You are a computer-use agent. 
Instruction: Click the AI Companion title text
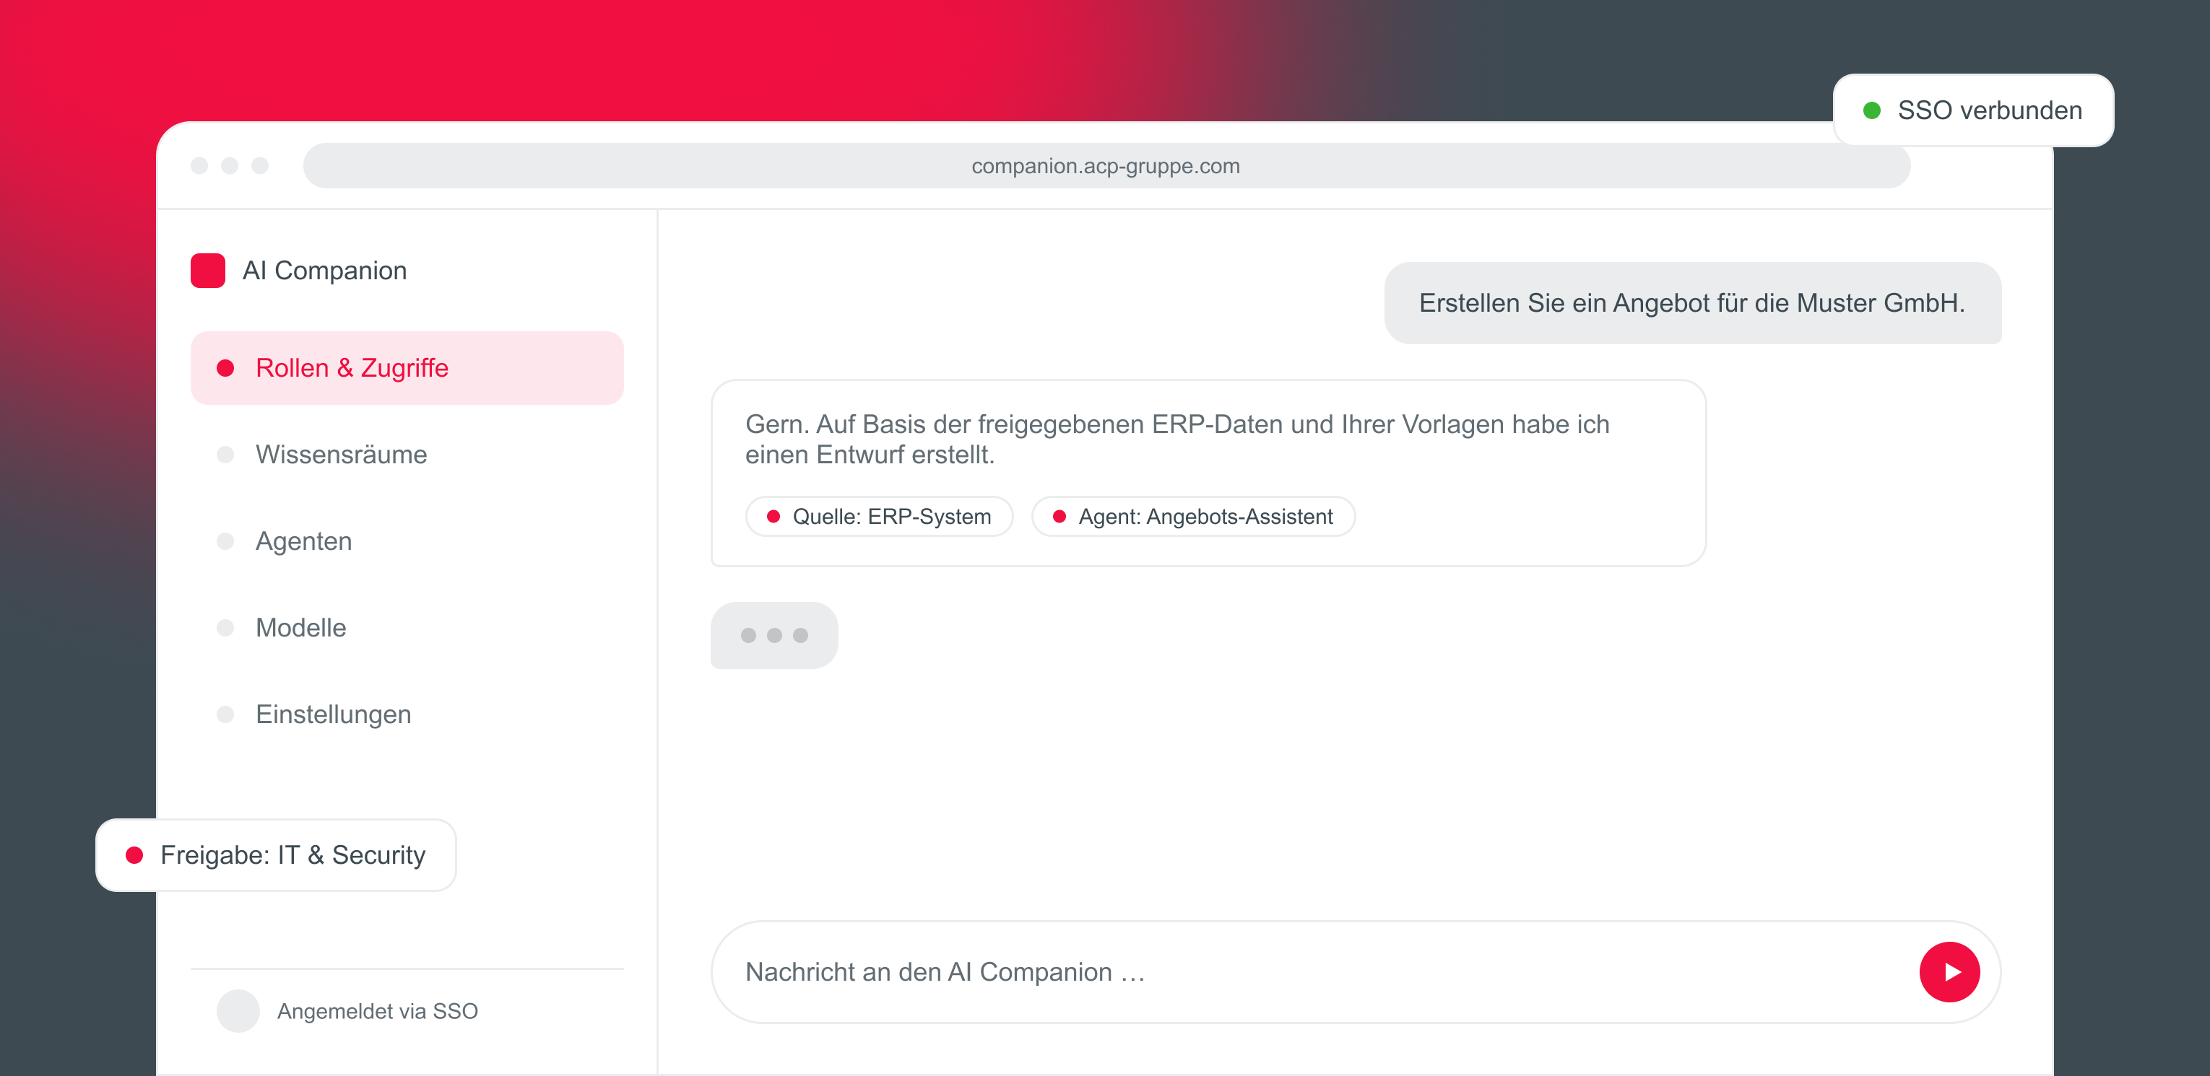[x=324, y=270]
